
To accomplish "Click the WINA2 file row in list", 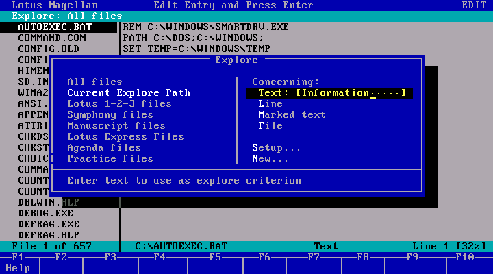I will coord(34,92).
